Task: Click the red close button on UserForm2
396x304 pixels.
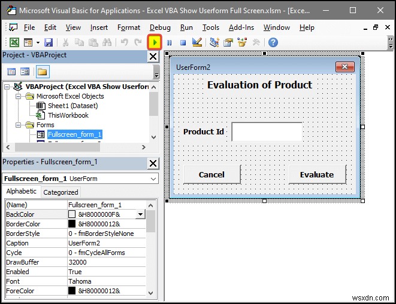Action: (344, 67)
